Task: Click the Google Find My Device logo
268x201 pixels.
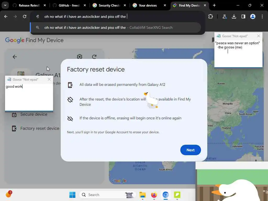Action: 34,40
